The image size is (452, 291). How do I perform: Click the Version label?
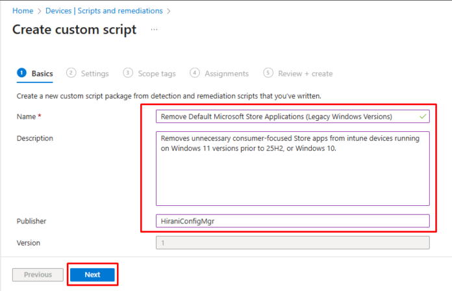pyautogui.click(x=29, y=243)
